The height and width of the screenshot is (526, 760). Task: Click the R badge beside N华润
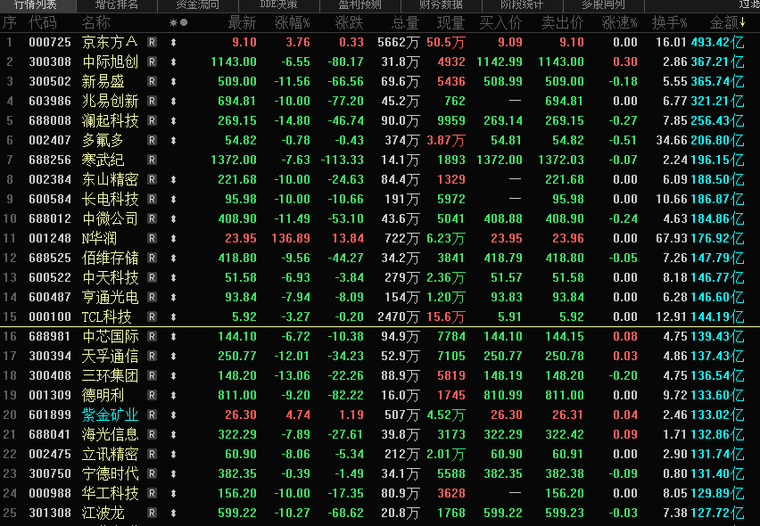tap(153, 238)
